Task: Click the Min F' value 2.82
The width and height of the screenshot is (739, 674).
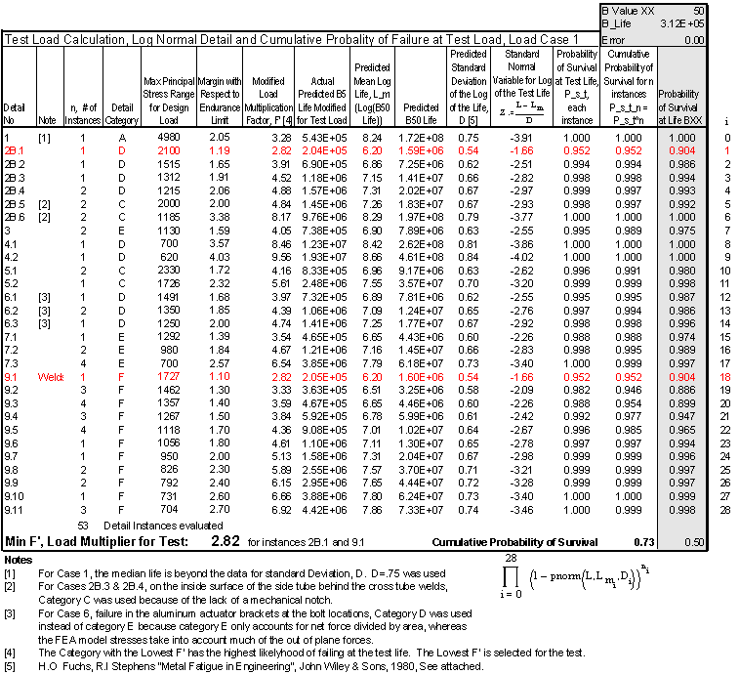Action: 226,541
